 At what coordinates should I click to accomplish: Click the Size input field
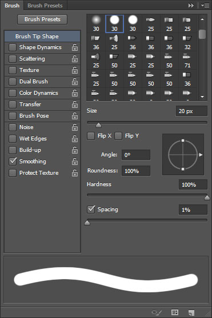191,111
